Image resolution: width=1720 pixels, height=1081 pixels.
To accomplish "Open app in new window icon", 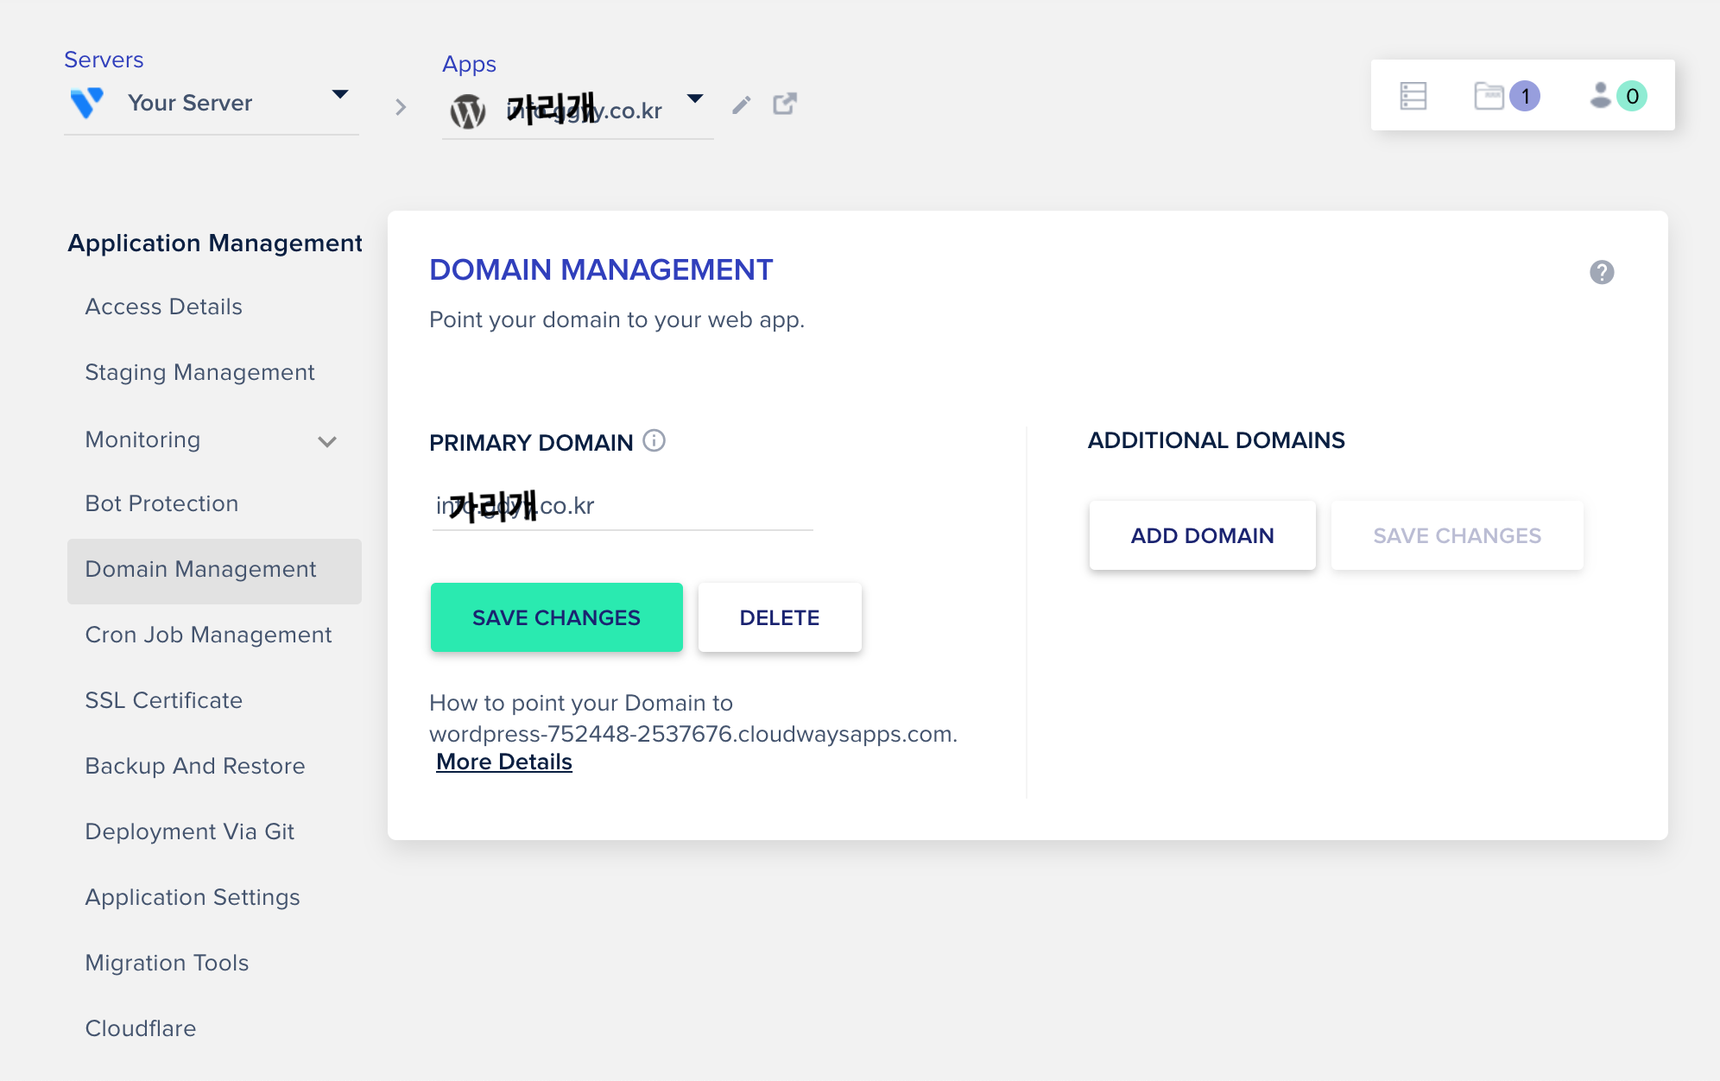I will point(784,104).
